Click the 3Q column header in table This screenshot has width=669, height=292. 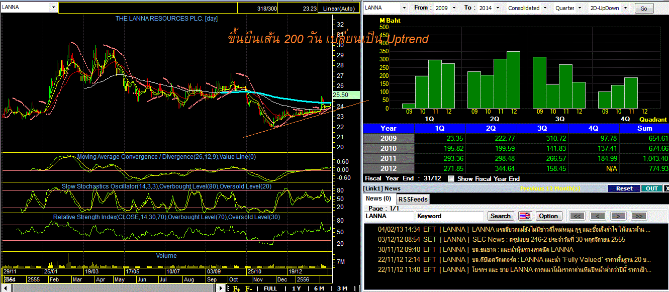(542, 128)
